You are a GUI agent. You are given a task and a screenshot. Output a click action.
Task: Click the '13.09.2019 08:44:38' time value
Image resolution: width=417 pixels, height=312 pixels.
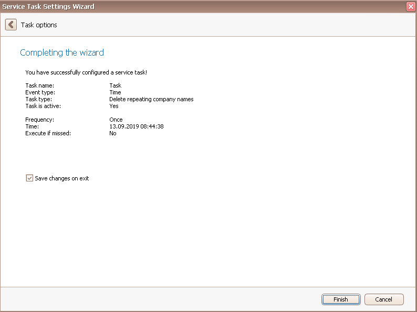coord(137,126)
